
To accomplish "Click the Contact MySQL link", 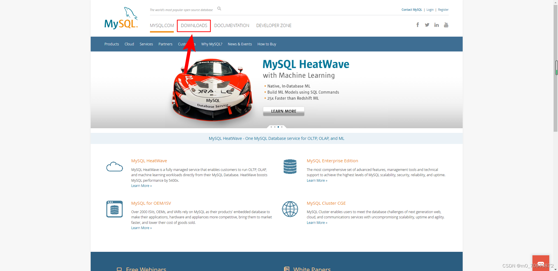I will (x=412, y=10).
